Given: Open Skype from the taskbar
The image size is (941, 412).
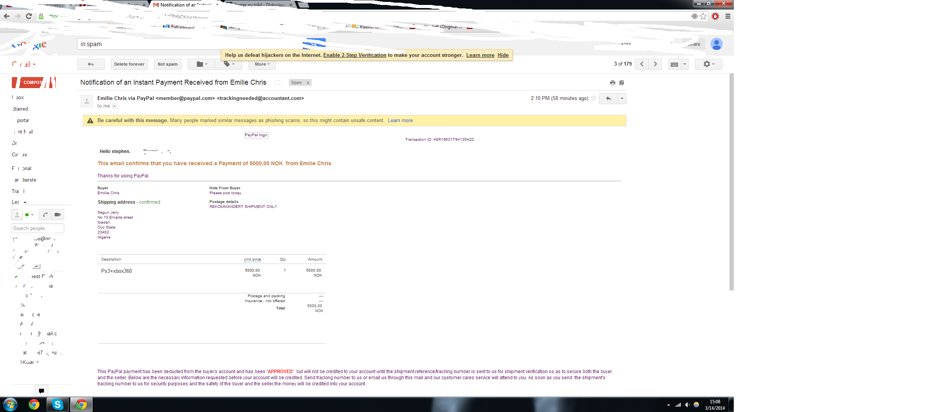Looking at the screenshot, I should (58, 404).
